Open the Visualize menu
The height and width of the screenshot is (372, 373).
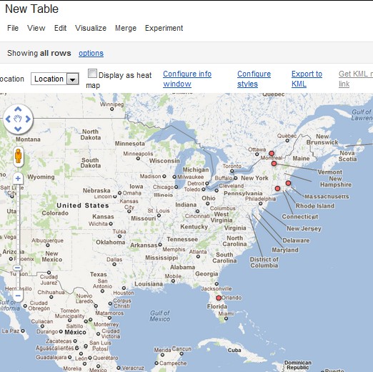tap(91, 28)
